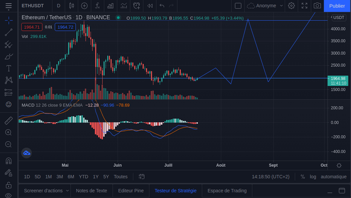Select the trend line drawing tool
The image size is (351, 198).
pos(9,32)
